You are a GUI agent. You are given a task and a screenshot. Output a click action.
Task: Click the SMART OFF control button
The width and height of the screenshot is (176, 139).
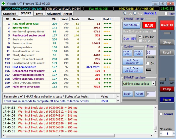pyautogui.click(x=138, y=53)
